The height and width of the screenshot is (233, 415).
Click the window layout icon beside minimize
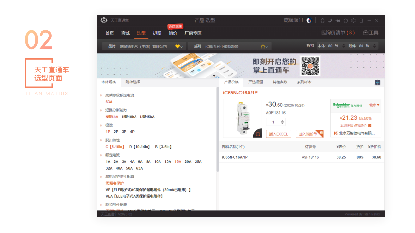pyautogui.click(x=361, y=20)
